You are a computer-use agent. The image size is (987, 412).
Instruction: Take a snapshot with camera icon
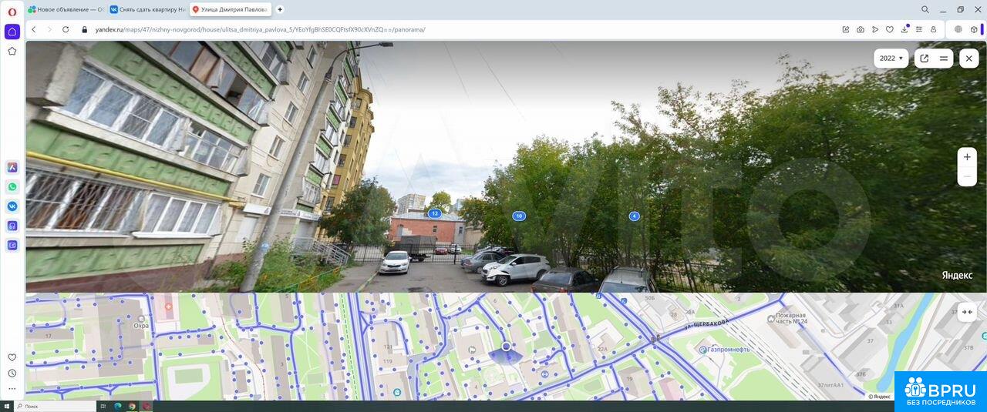(860, 29)
